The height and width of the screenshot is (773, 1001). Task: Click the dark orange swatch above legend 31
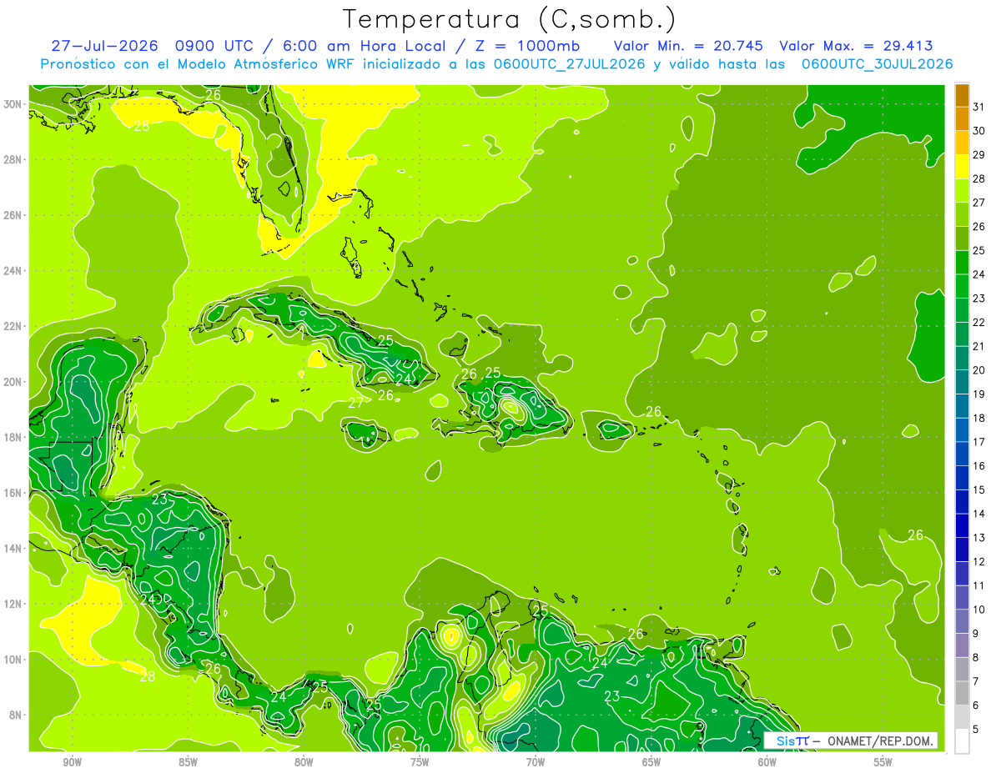pyautogui.click(x=962, y=94)
